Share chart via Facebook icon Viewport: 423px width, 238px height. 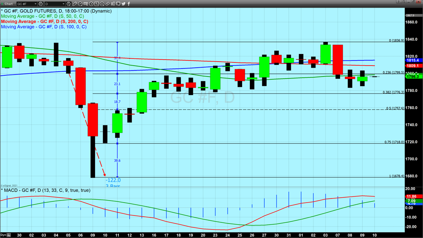[129, 4]
